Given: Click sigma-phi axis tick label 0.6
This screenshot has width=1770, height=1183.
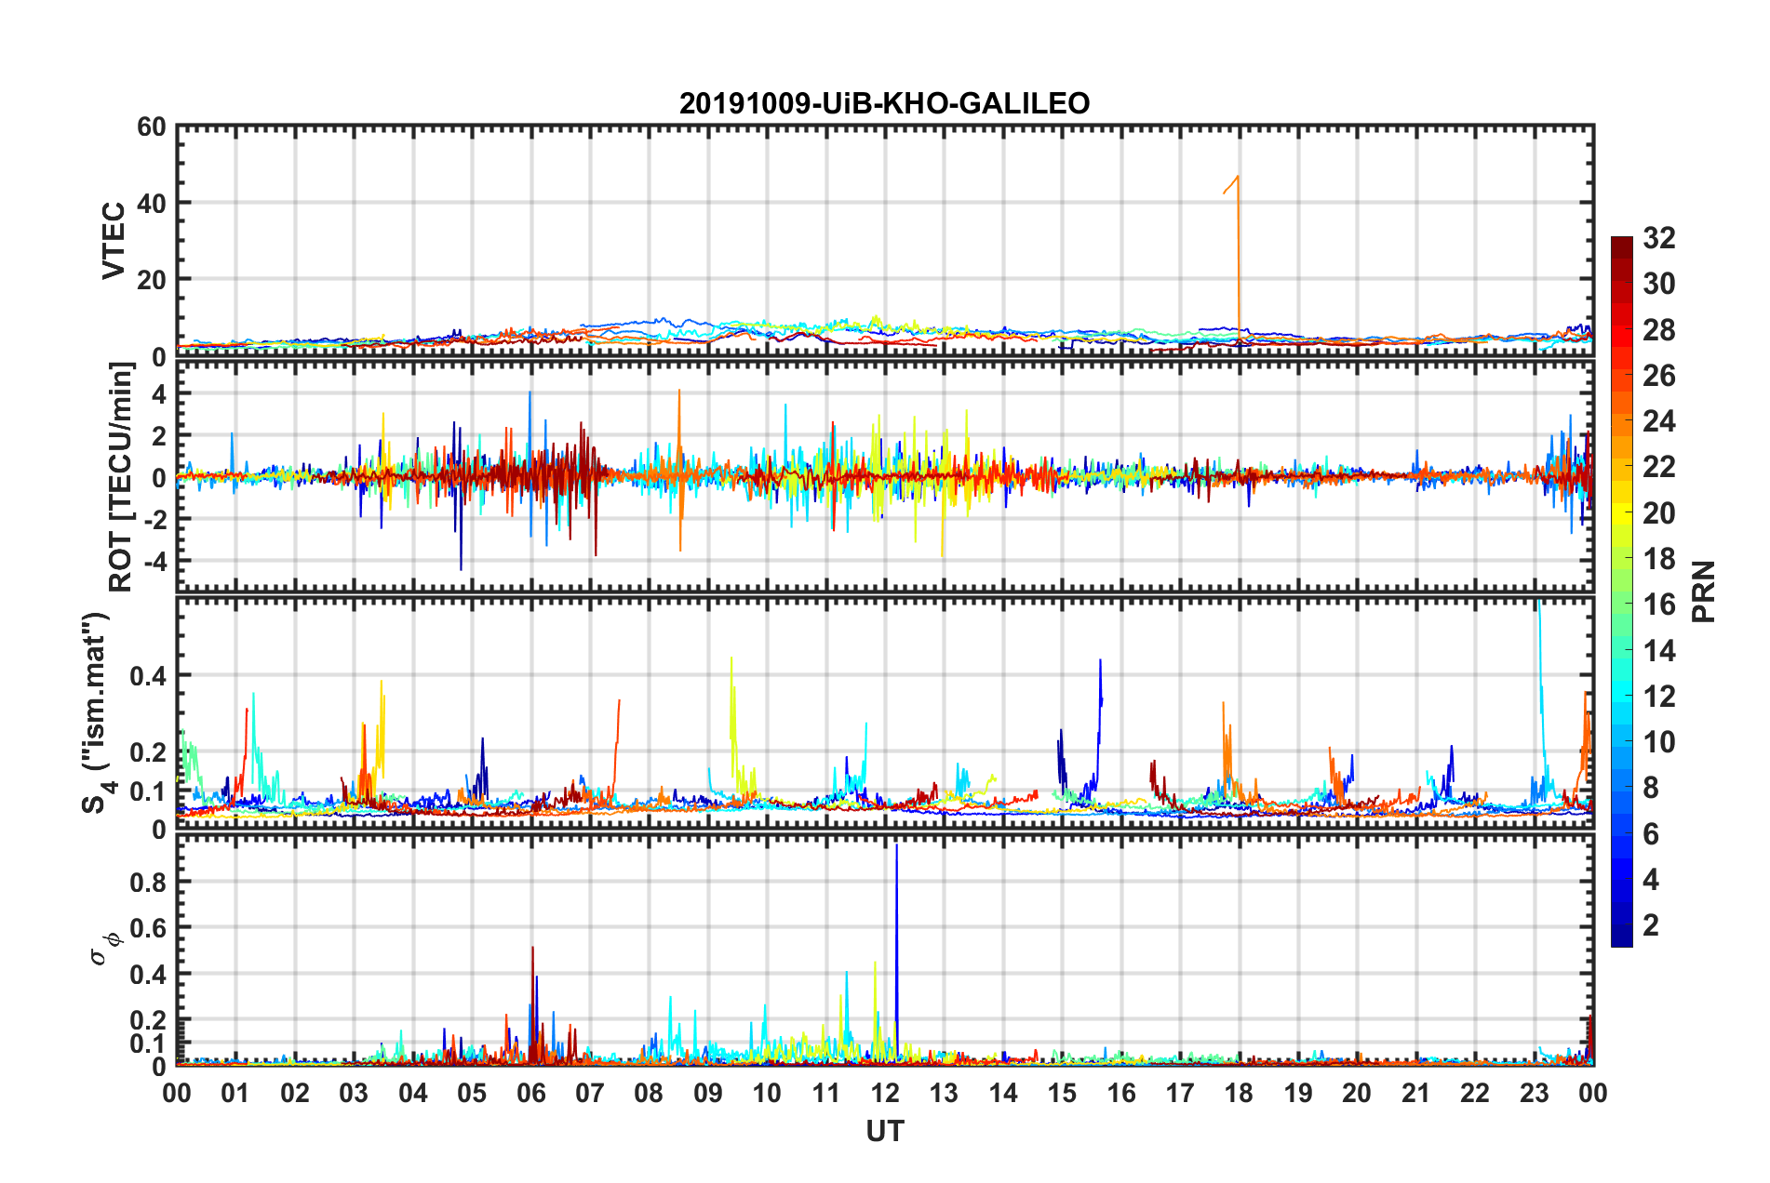Looking at the screenshot, I should click(x=147, y=928).
